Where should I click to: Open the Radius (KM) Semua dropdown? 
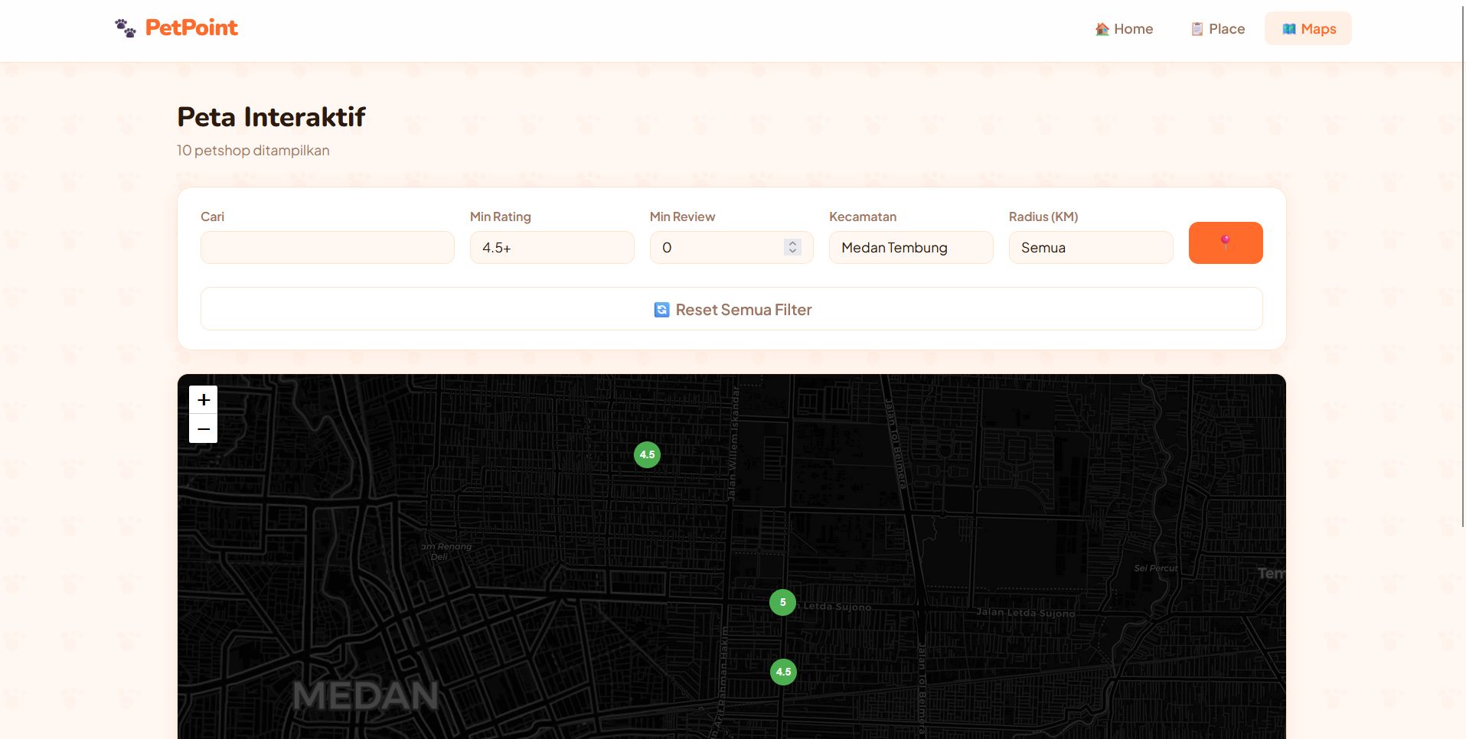(1091, 248)
